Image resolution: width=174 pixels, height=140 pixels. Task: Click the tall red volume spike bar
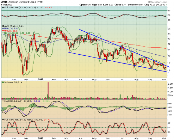coord(48,91)
